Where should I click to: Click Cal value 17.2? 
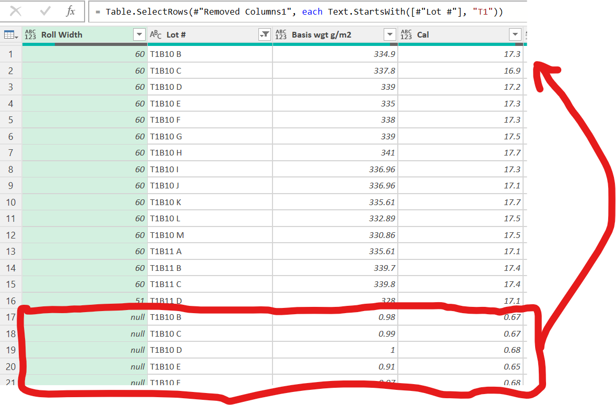coord(460,87)
